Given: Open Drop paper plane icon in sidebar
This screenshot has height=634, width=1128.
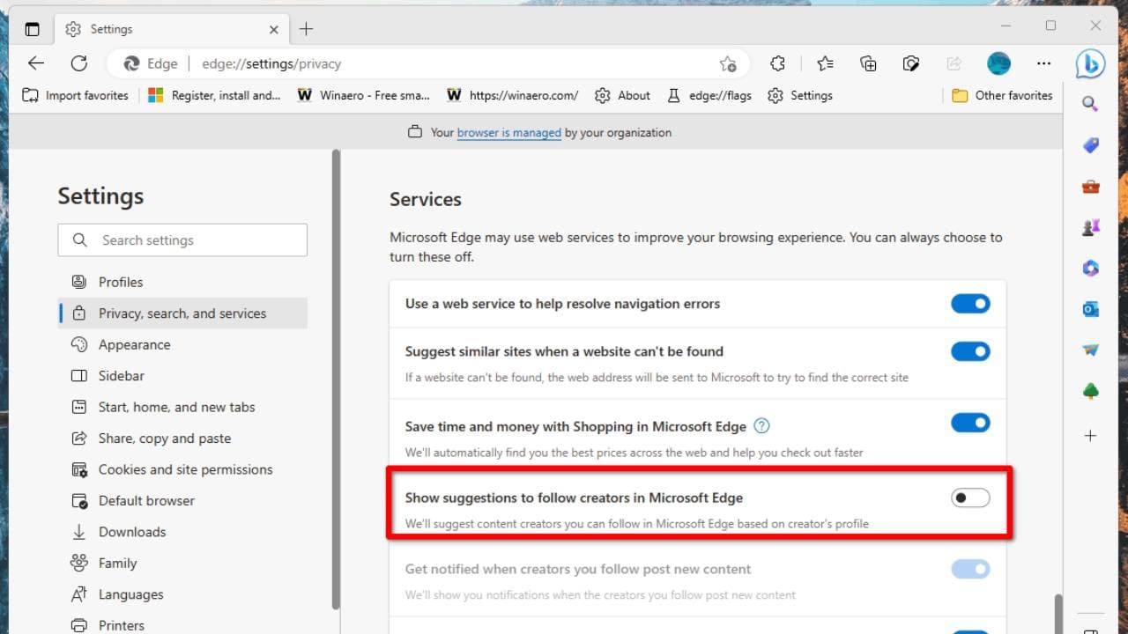Looking at the screenshot, I should click(1090, 350).
